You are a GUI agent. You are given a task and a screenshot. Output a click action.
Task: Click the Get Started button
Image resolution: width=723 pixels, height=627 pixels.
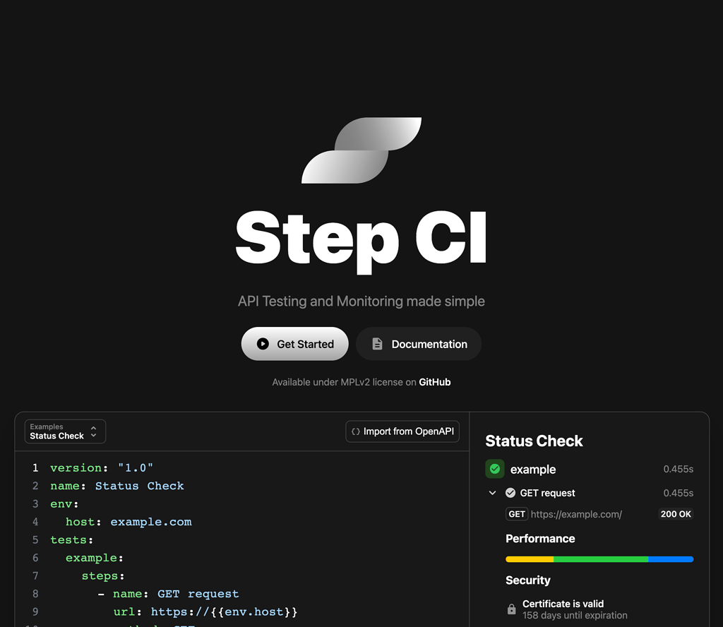click(x=294, y=344)
